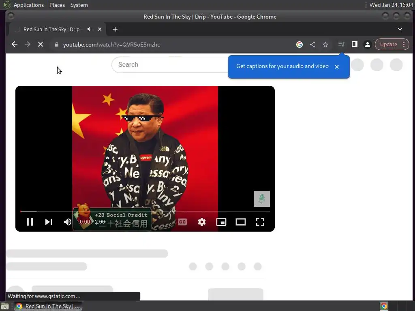Click Chrome tray icon in bottom panel
This screenshot has width=415, height=311.
point(384,306)
